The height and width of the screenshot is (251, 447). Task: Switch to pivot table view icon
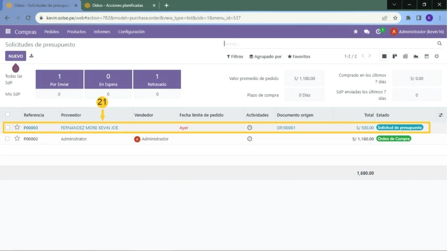click(405, 56)
